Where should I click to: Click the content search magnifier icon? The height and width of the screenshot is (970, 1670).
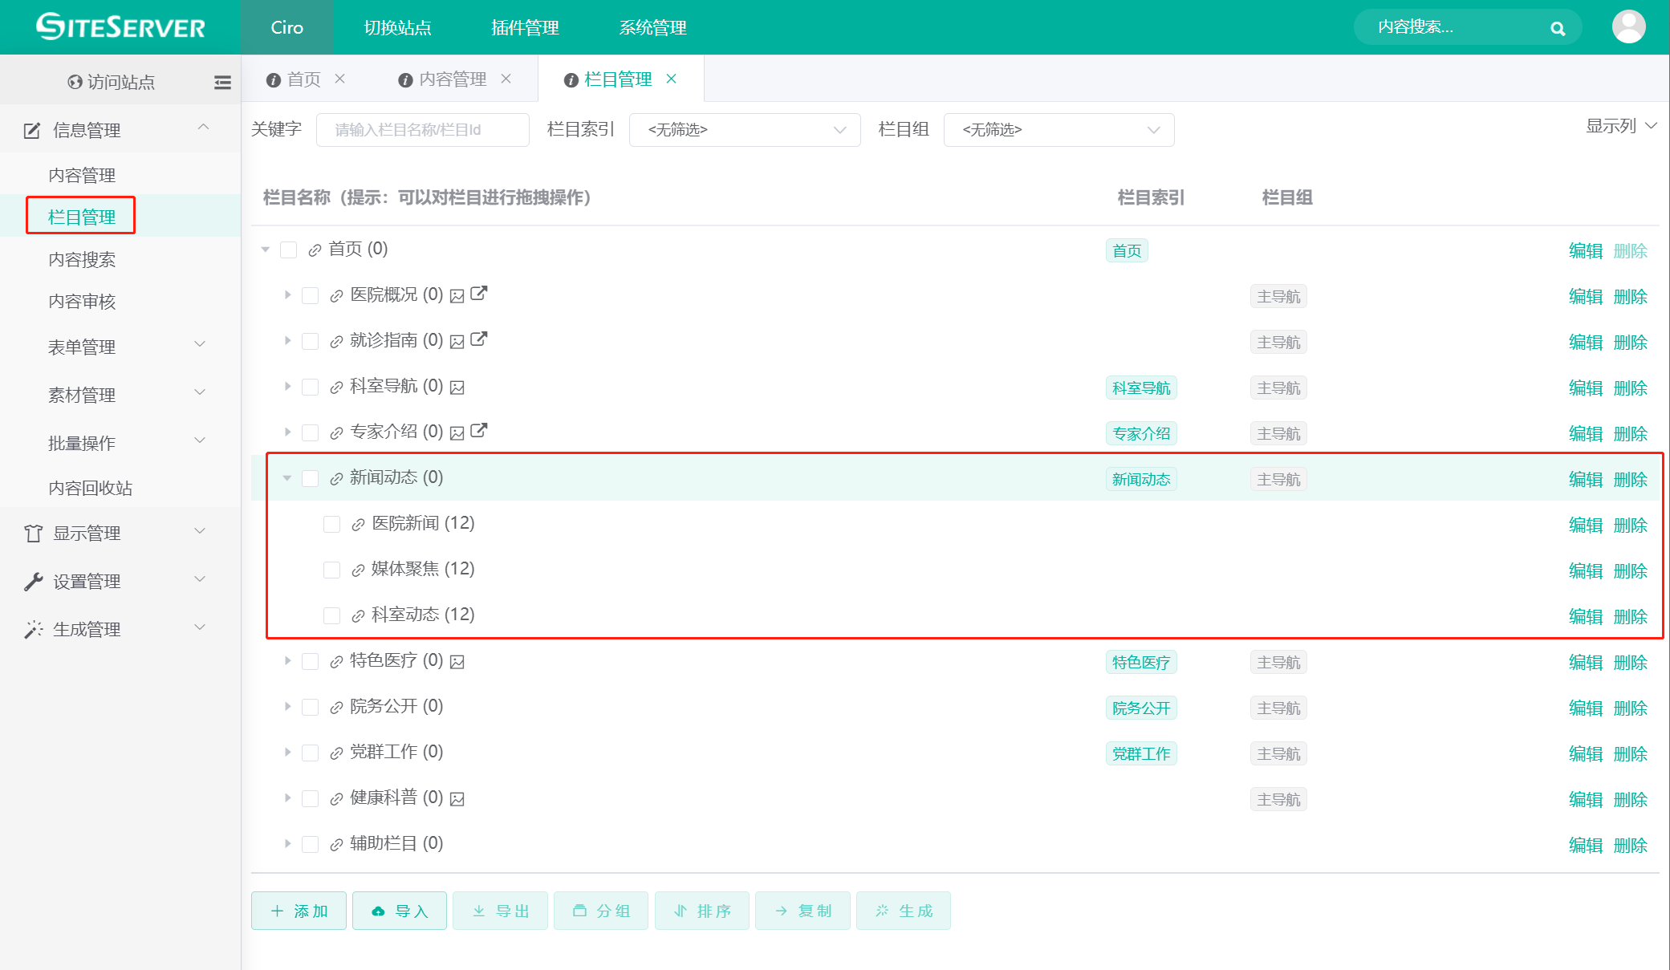(x=1558, y=27)
